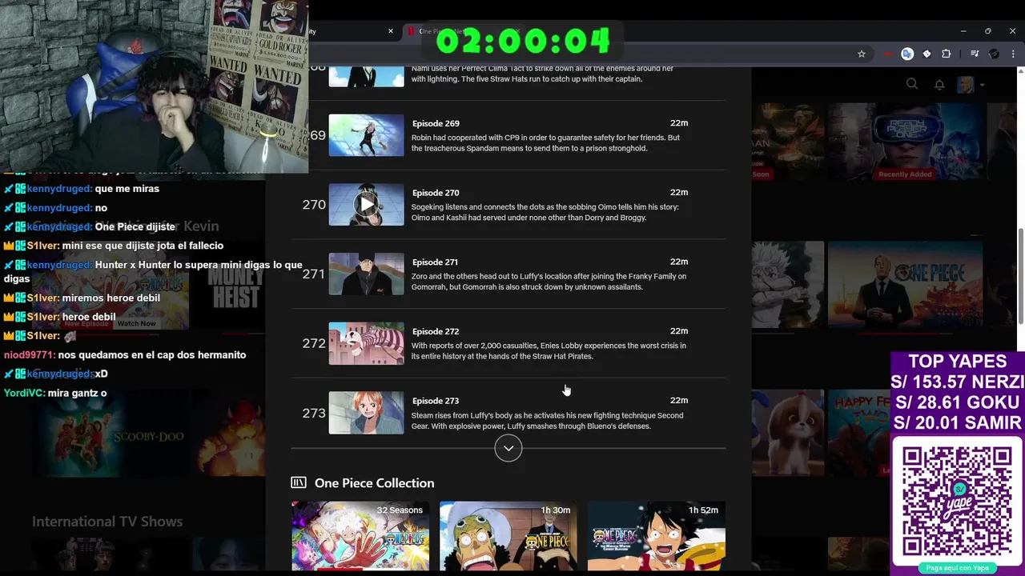Open Netflix search magnifier

click(x=912, y=84)
